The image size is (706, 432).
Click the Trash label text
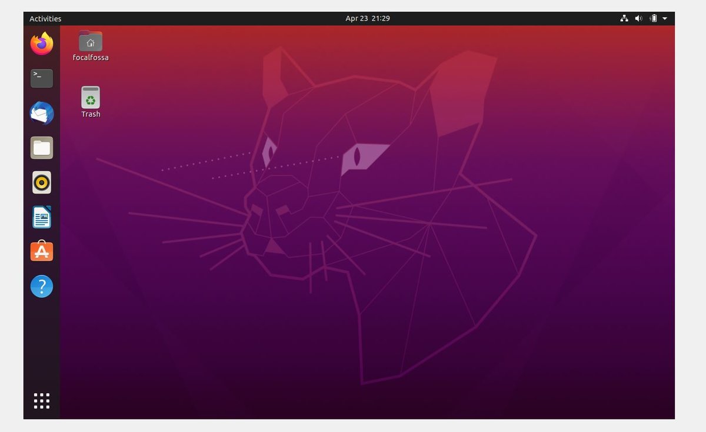click(90, 114)
